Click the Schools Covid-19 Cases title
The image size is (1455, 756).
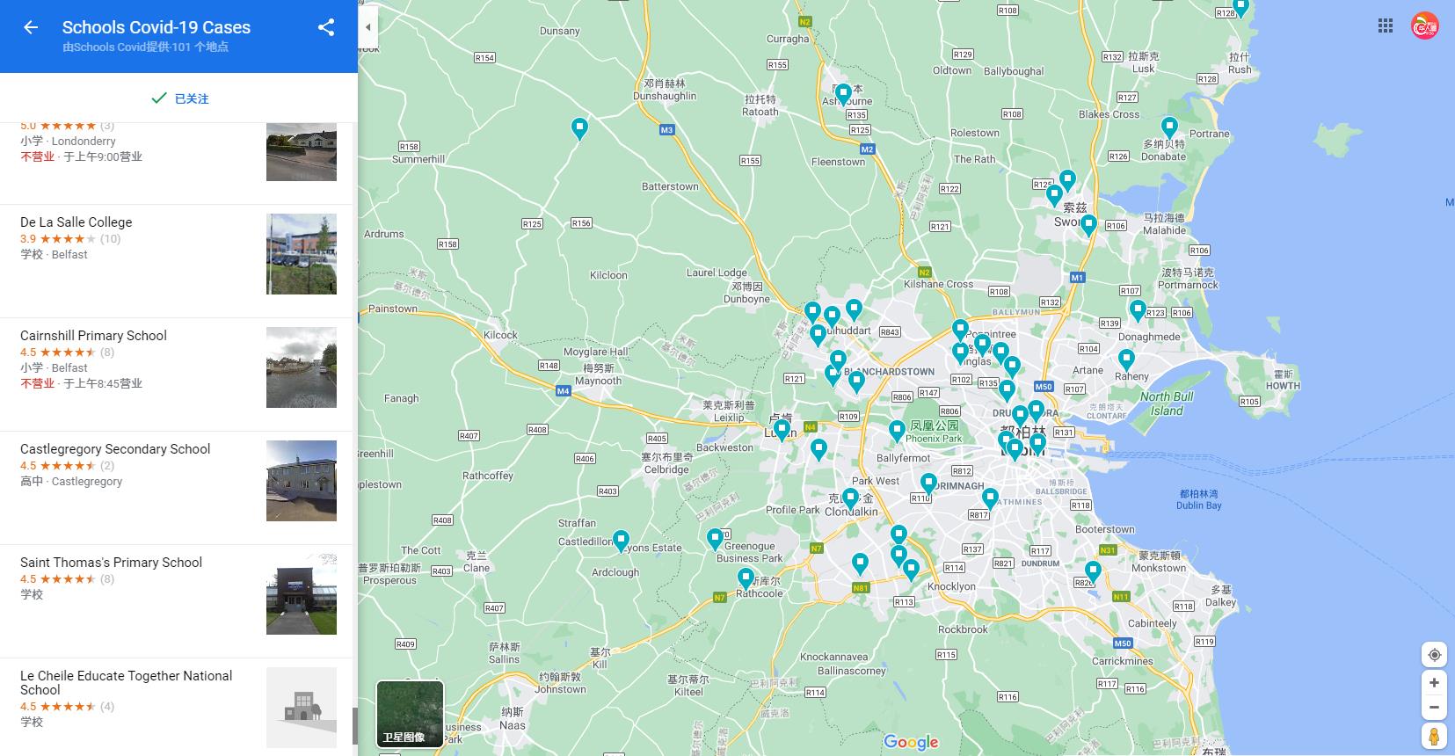pyautogui.click(x=156, y=27)
